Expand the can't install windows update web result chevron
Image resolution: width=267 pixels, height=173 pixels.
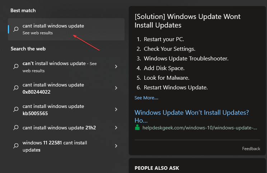(116, 66)
